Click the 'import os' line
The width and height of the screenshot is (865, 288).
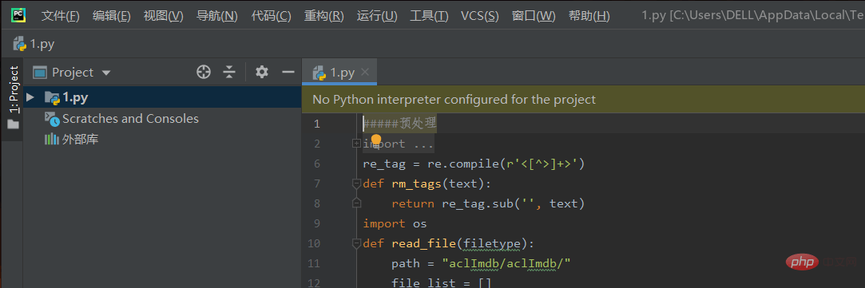pos(395,223)
